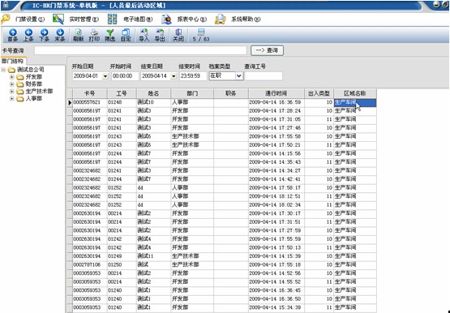Open the 自定 customize tool
The height and width of the screenshot is (313, 450).
126,35
